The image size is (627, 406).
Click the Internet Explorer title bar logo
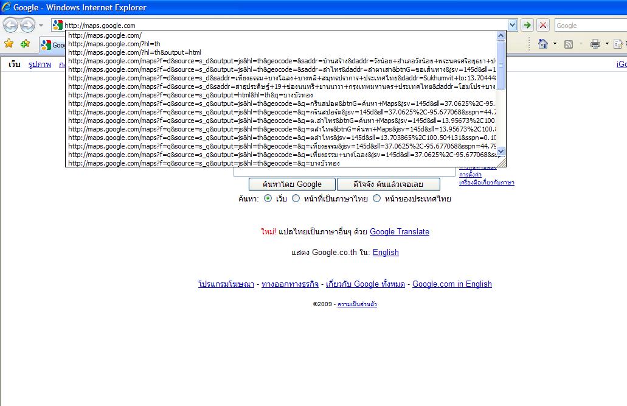click(7, 7)
